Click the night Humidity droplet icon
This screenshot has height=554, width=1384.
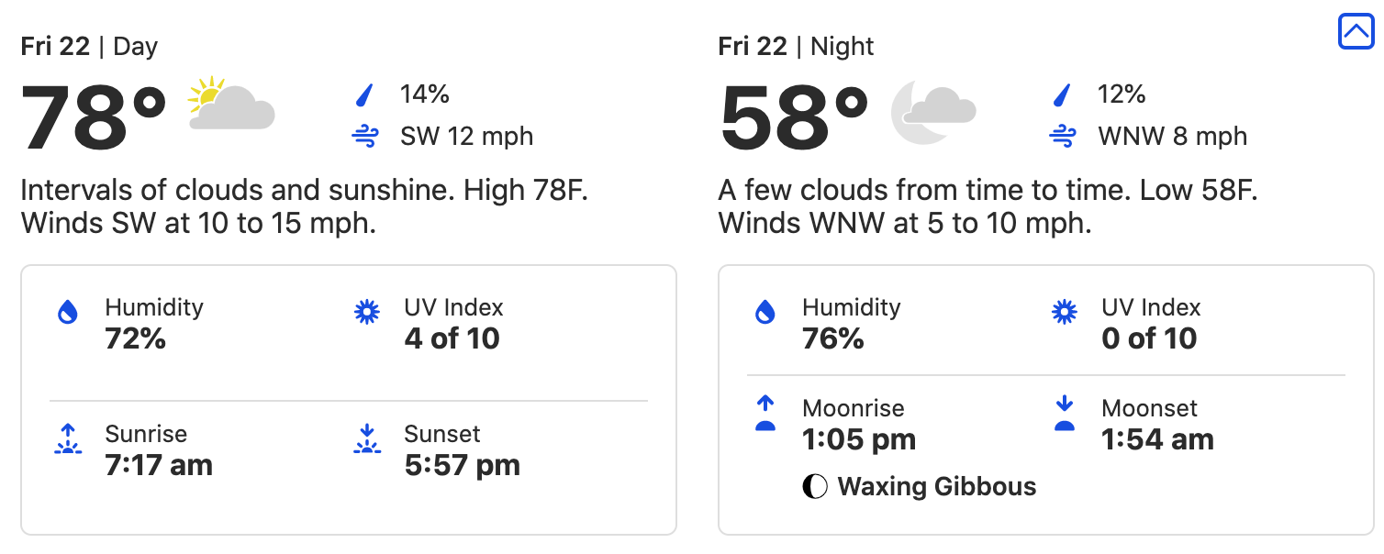765,313
